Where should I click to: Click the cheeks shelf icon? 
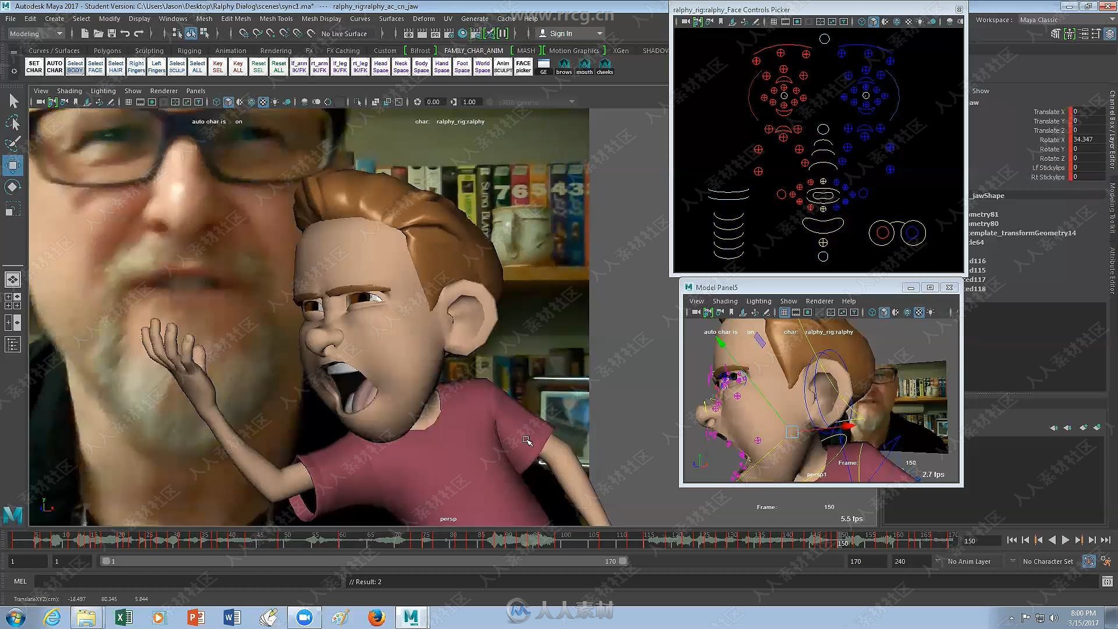[604, 66]
